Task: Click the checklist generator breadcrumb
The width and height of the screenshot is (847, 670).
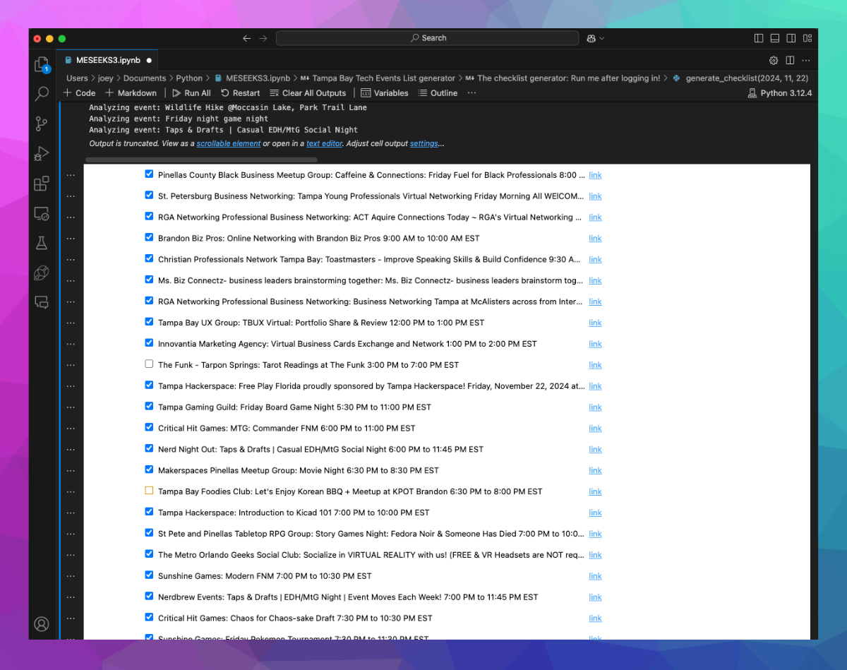Action: coord(569,78)
